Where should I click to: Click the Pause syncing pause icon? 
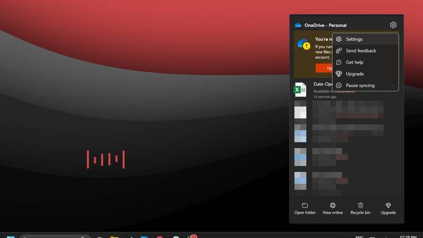pyautogui.click(x=339, y=86)
